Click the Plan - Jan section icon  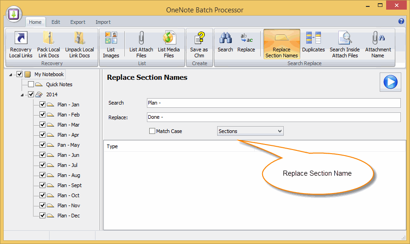51,105
